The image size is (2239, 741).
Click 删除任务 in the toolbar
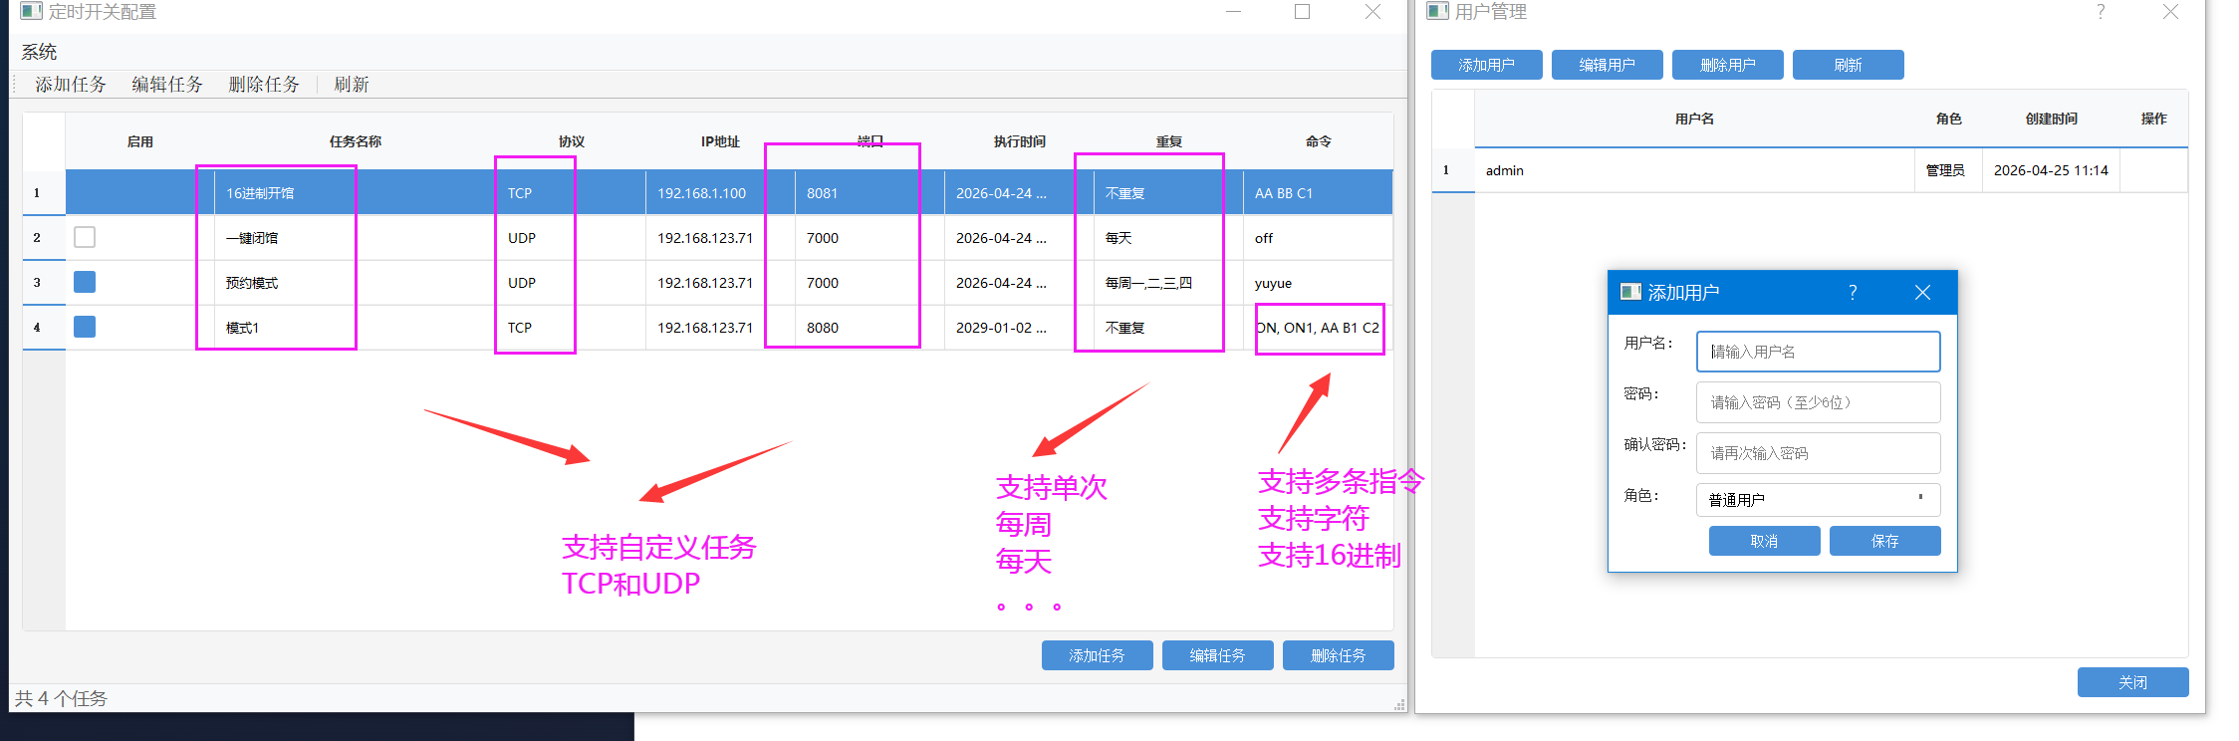(264, 85)
